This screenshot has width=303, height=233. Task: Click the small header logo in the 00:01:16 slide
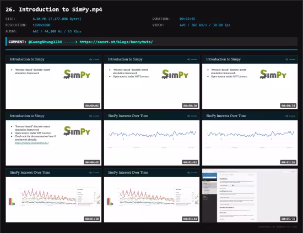coord(290,116)
